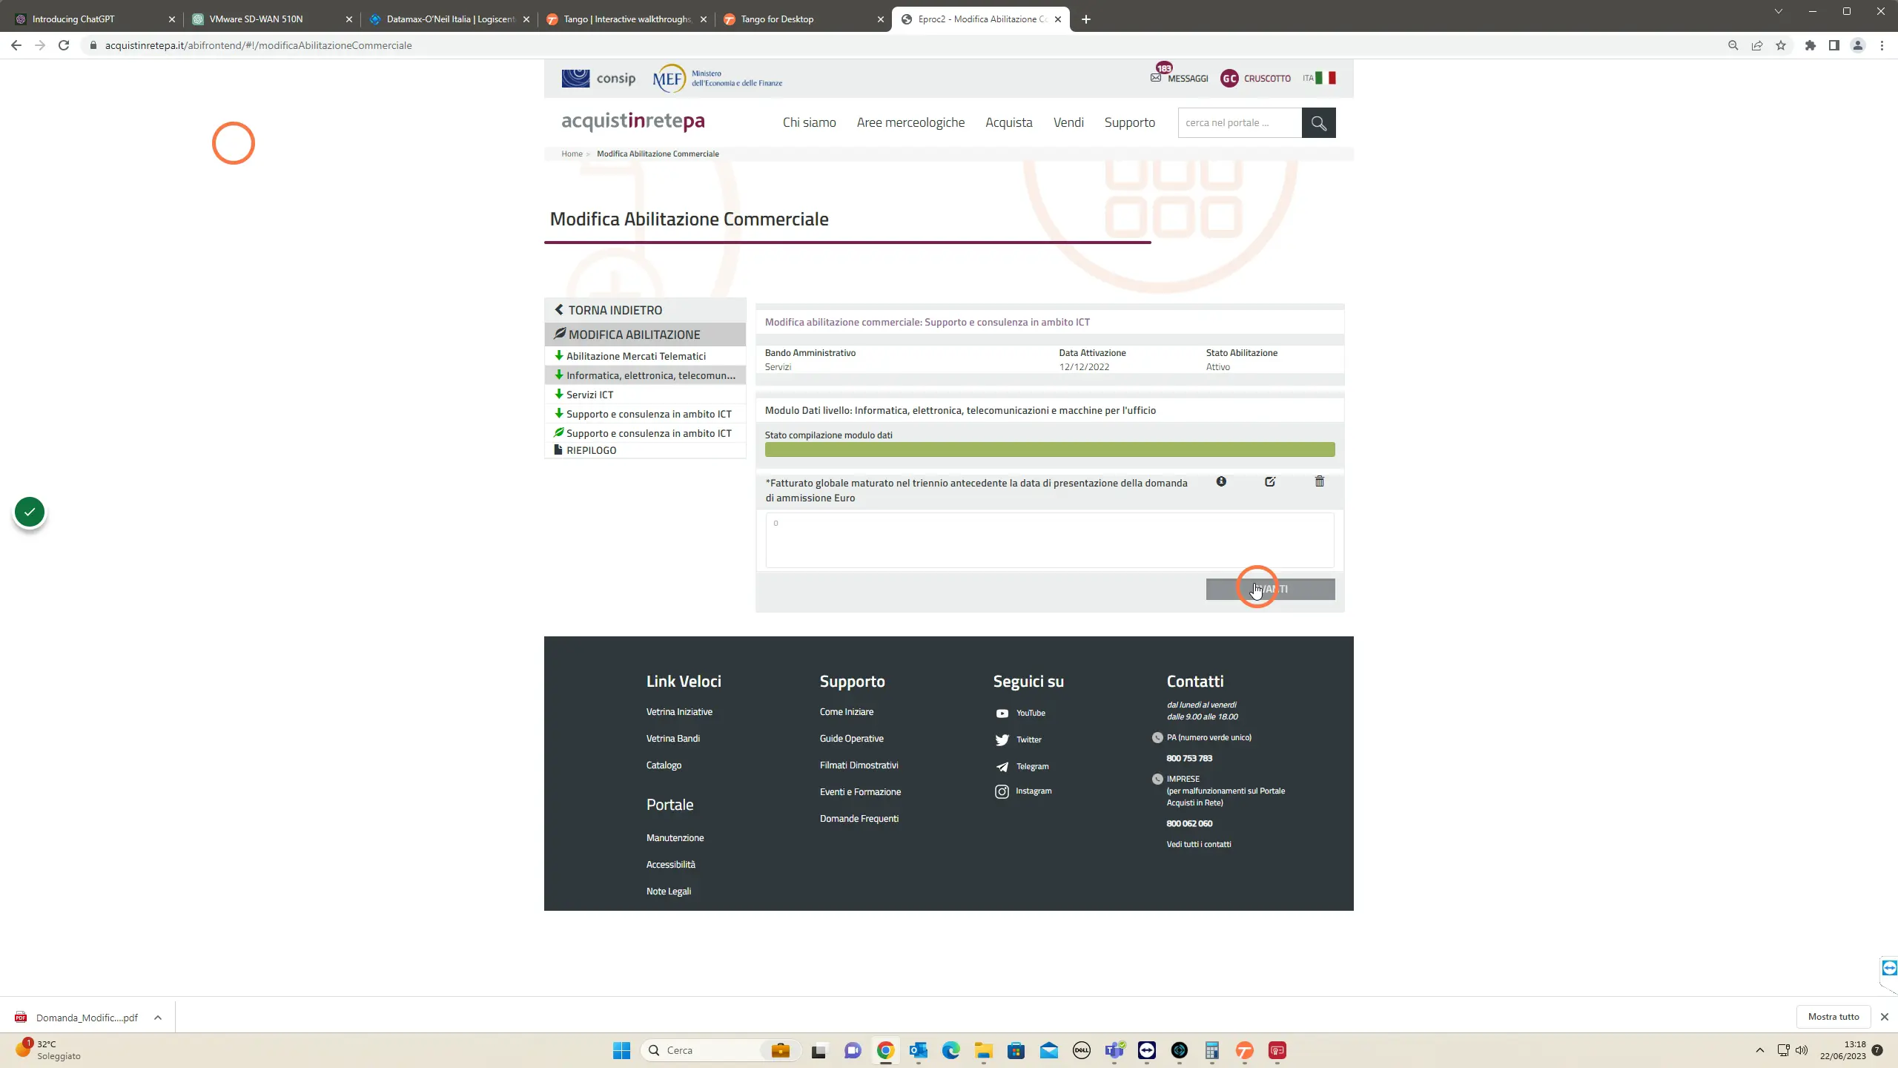Open RIEPILOGO in the sidebar
This screenshot has height=1068, width=1898.
[x=645, y=450]
